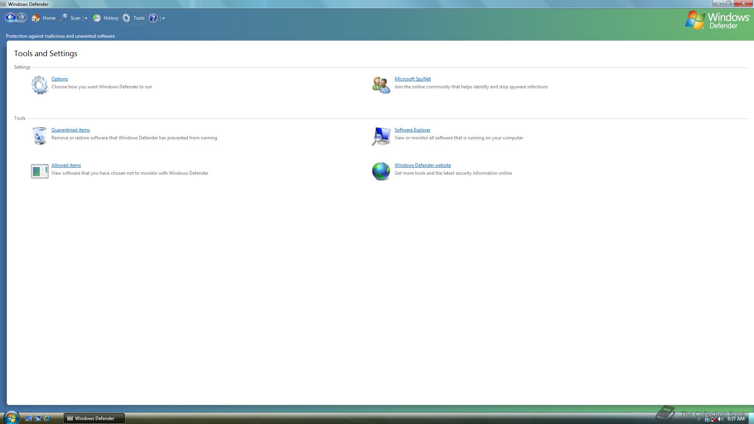Restore down the Windows Defender window
The image size is (754, 424).
point(728,4)
